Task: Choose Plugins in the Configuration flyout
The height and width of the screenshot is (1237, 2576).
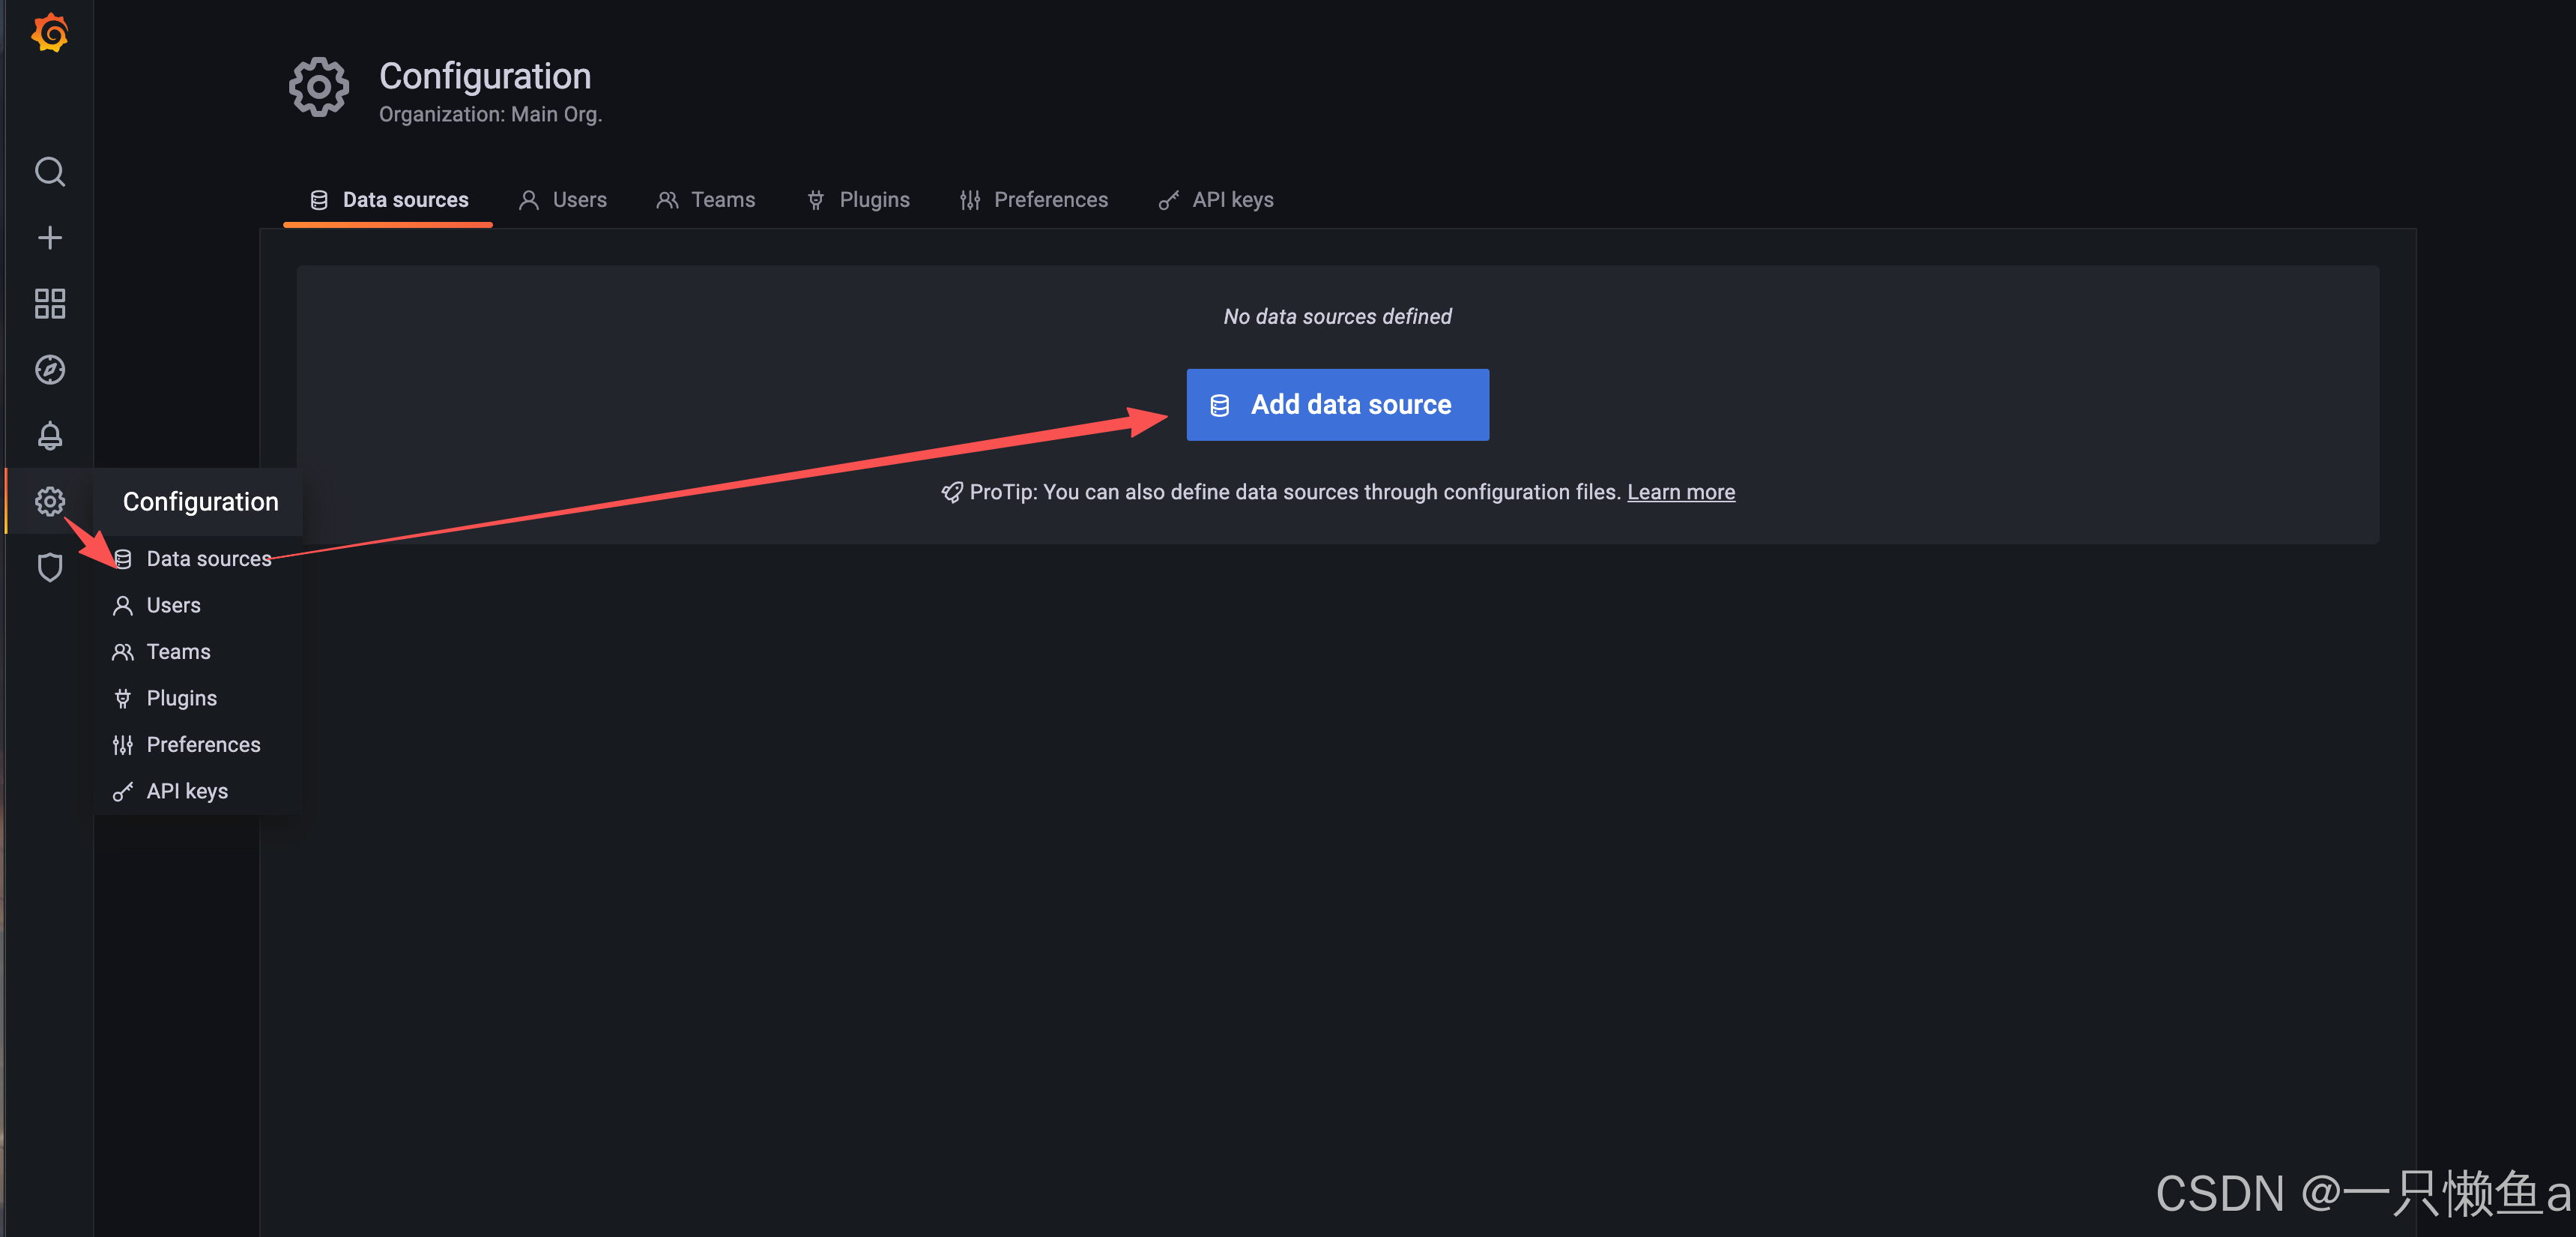Action: click(181, 699)
